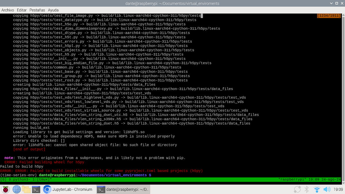Open the Wi-Fi network menu from the tray
This screenshot has width=345, height=194.
317,189
